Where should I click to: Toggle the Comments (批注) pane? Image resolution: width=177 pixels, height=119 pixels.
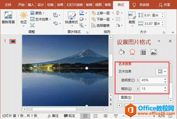pyautogui.click(x=70, y=116)
